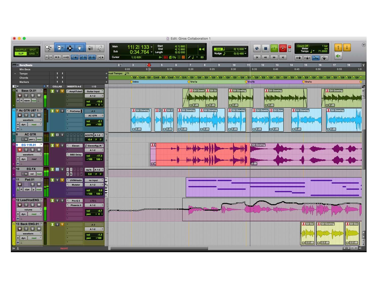
Task: Expand the Tempo ruler disclosure triangle
Action: point(15,74)
